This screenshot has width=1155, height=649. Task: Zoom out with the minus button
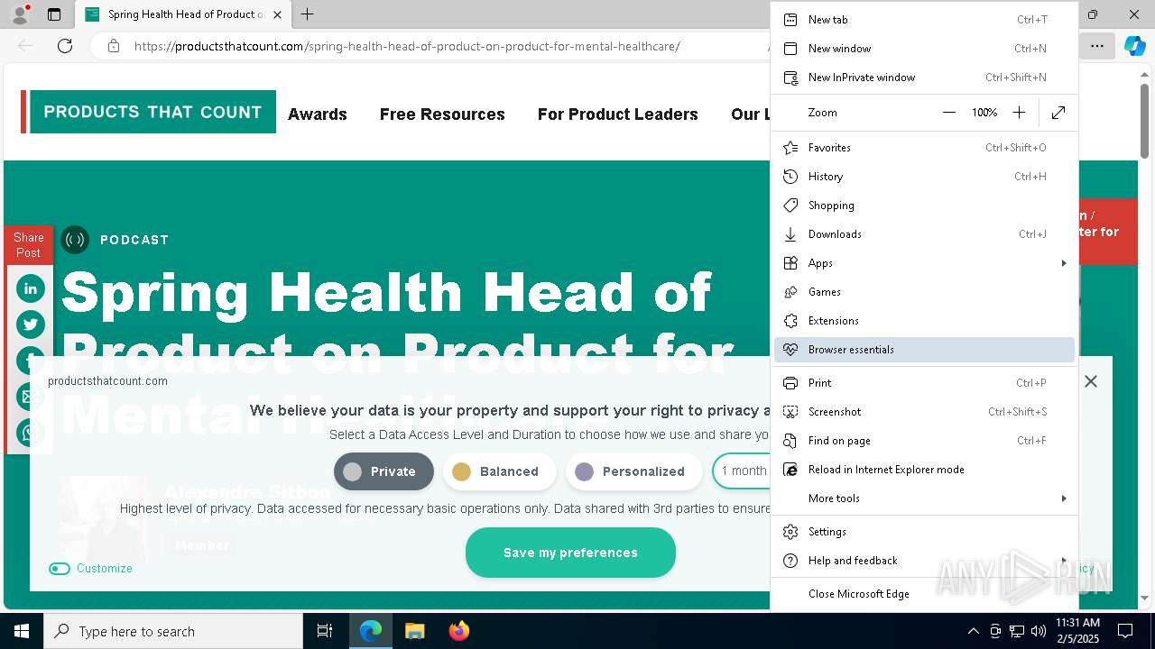948,113
